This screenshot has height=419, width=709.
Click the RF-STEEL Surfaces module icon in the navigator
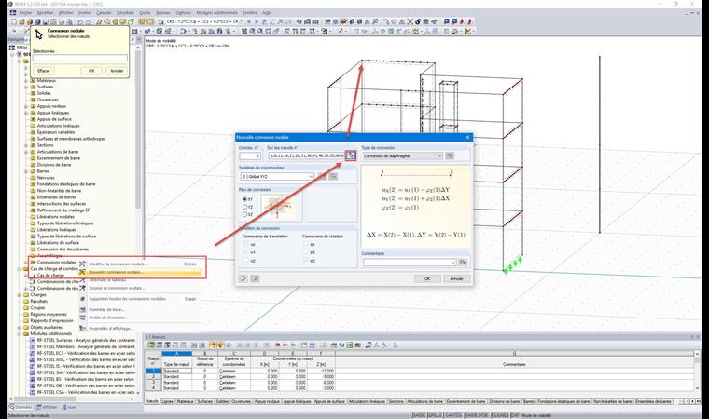point(33,340)
